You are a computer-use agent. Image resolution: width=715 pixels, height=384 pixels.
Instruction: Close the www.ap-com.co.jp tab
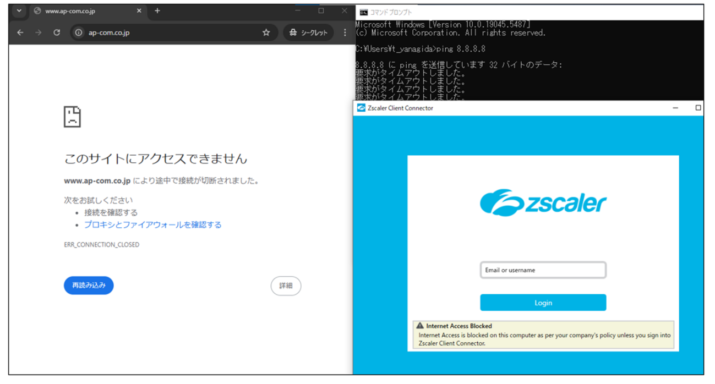point(139,10)
